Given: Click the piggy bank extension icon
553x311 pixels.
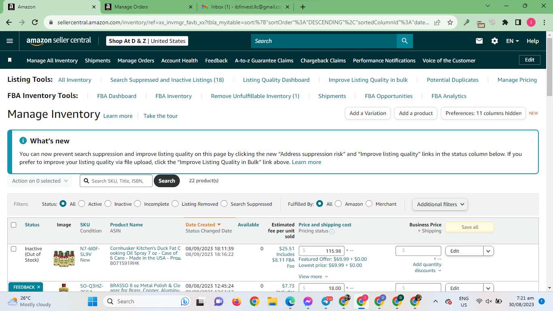Looking at the screenshot, I should [x=492, y=22].
